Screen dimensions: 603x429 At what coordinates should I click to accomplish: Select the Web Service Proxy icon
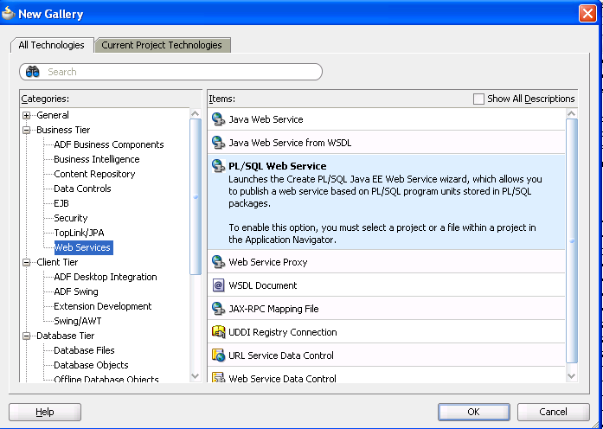coord(218,262)
